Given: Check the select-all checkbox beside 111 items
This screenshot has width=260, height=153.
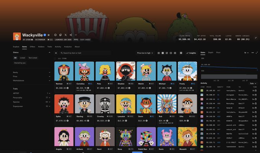Looking at the screenshot, I should 55,58.
